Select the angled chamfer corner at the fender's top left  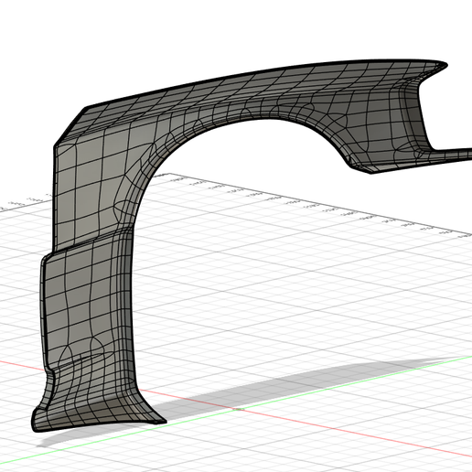[x=70, y=126]
